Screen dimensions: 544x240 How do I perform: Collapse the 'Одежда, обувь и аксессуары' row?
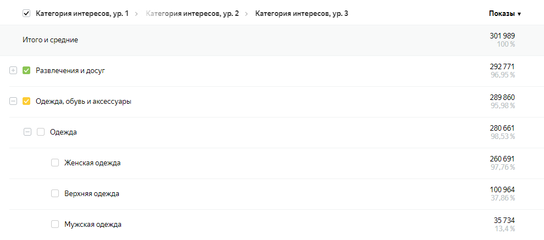coord(13,102)
